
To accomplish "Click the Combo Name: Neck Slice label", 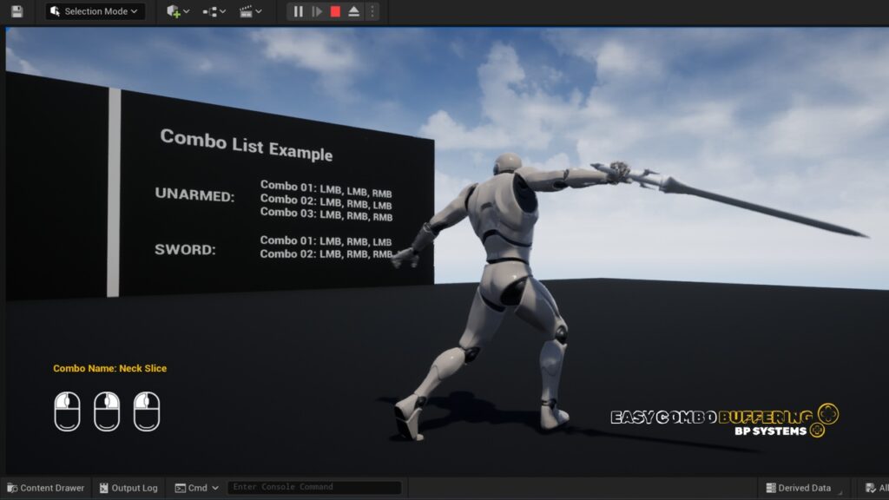I will tap(110, 368).
